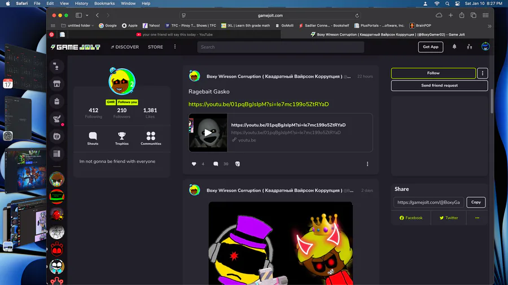Open the notifications bell
Screen dimensions: 508x285
454,47
